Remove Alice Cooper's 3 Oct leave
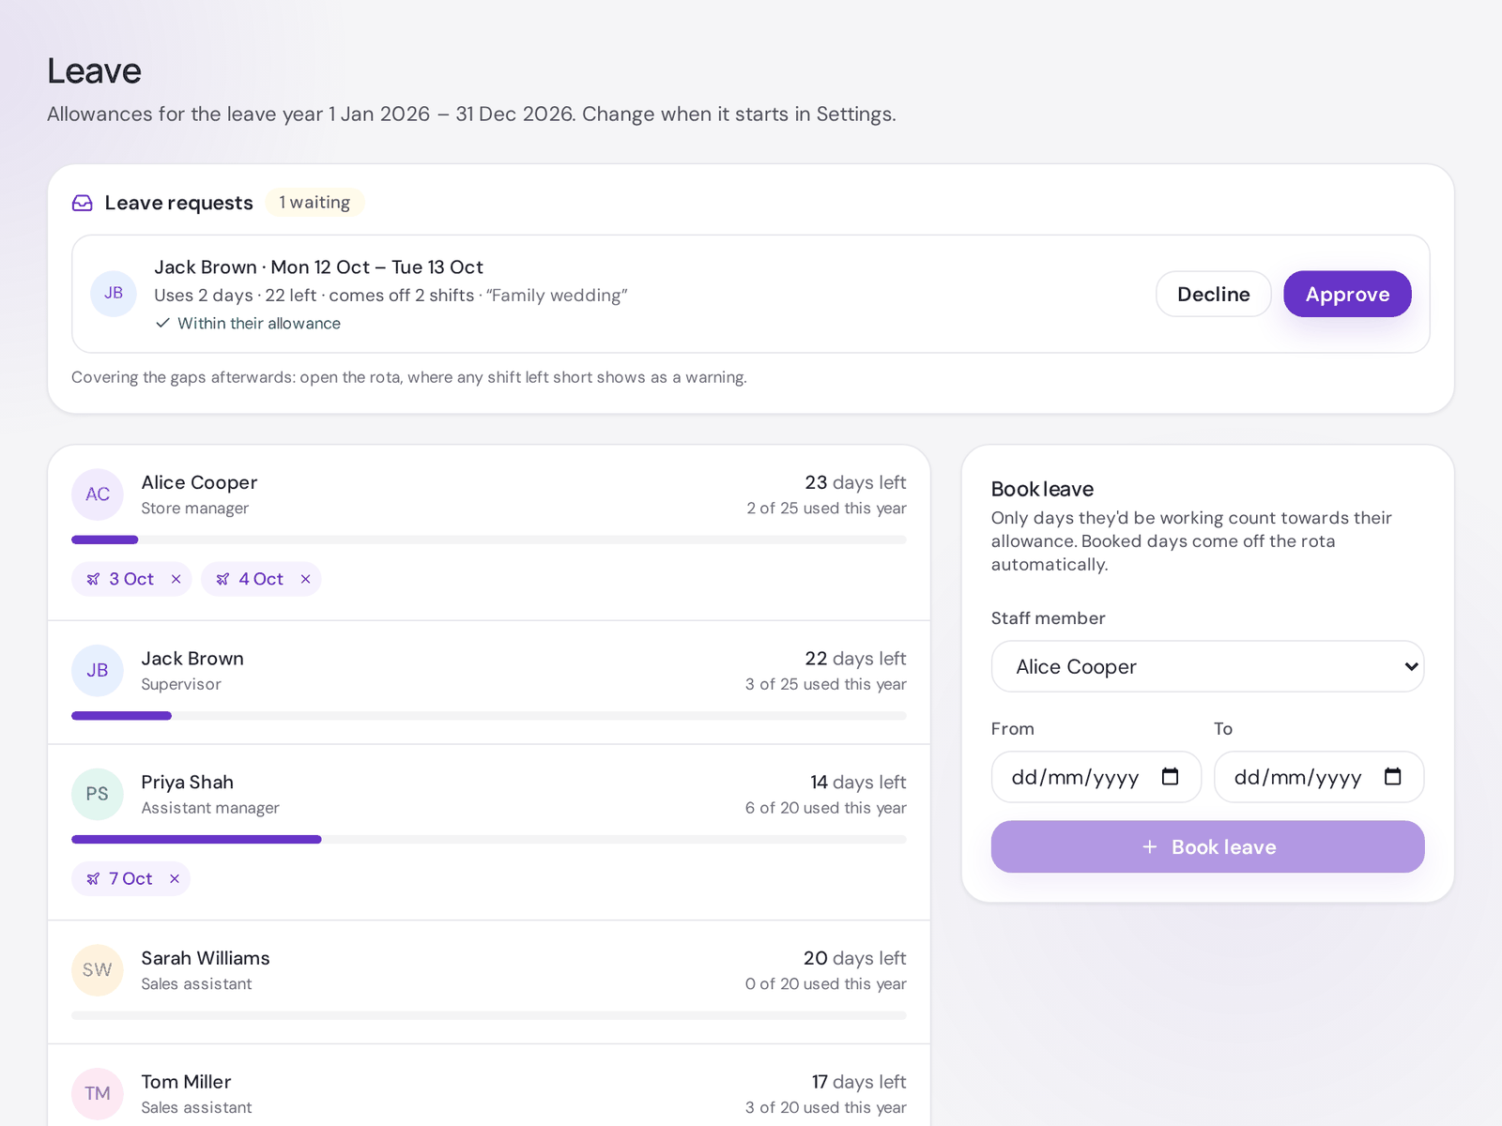Viewport: 1502px width, 1126px height. point(176,579)
